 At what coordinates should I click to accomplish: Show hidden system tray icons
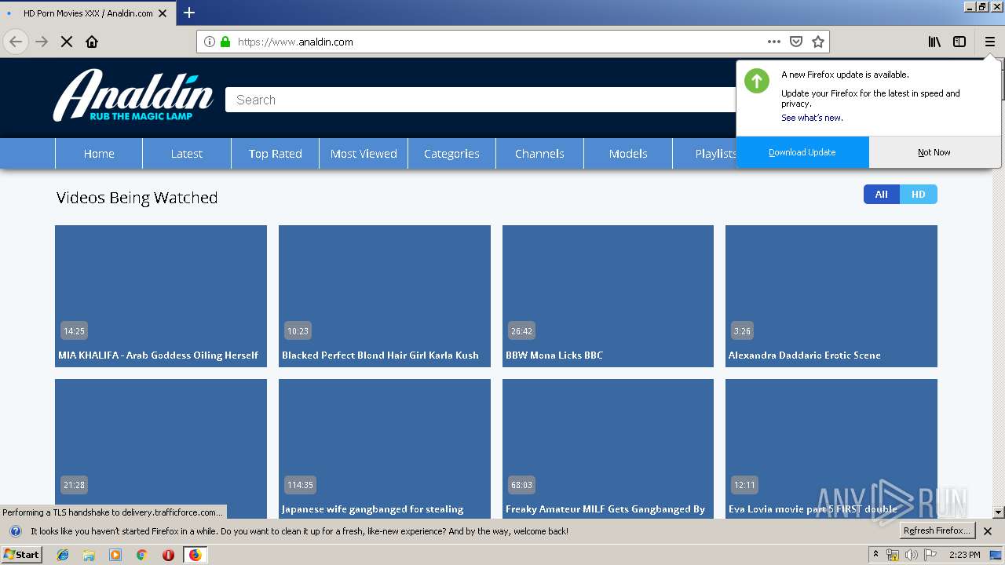point(875,555)
